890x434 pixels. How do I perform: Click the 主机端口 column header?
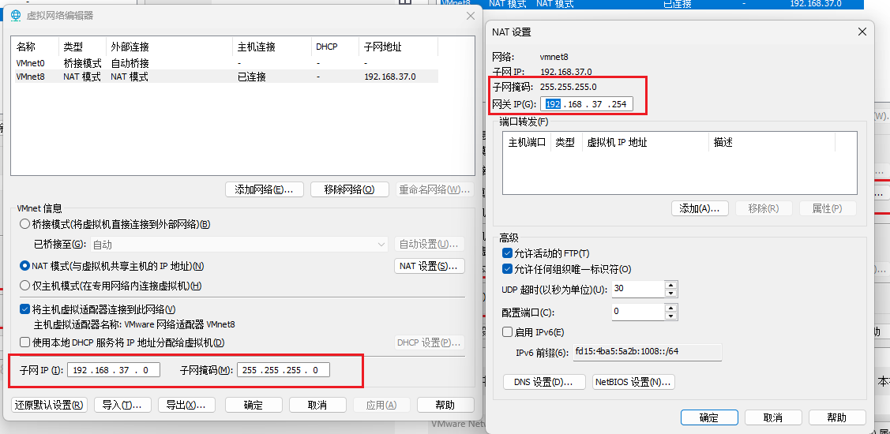tap(527, 142)
